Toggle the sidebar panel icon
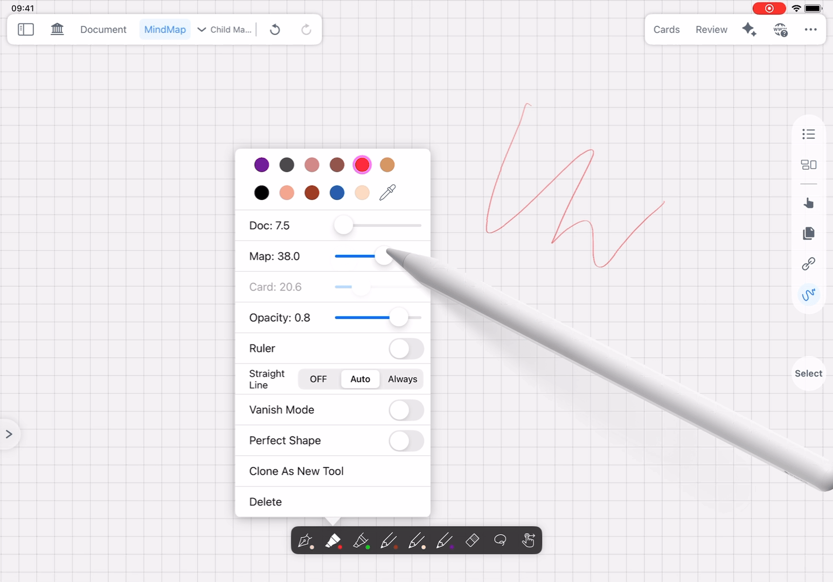The image size is (833, 582). [26, 29]
